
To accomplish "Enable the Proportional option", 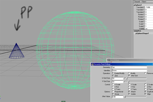I will click(x=113, y=92).
